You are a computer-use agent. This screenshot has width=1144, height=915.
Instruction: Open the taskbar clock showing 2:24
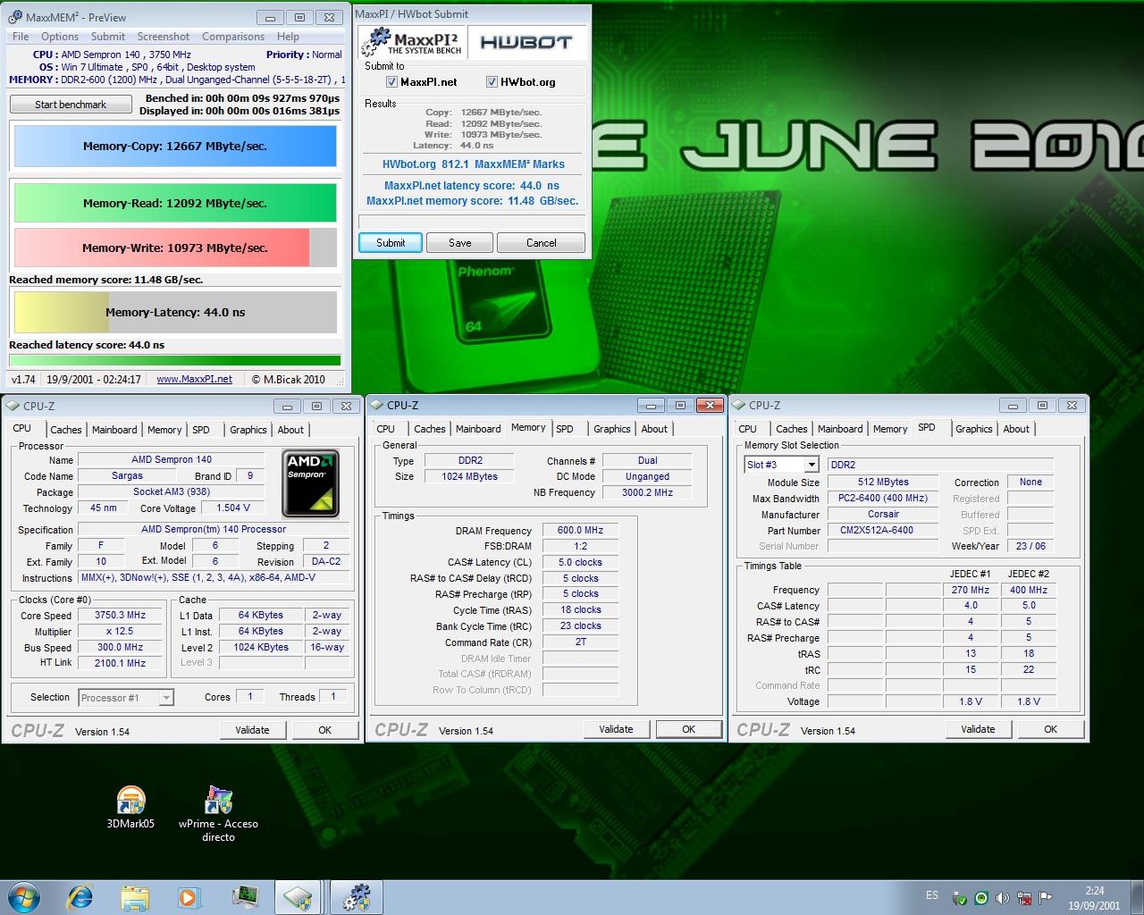pyautogui.click(x=1095, y=898)
